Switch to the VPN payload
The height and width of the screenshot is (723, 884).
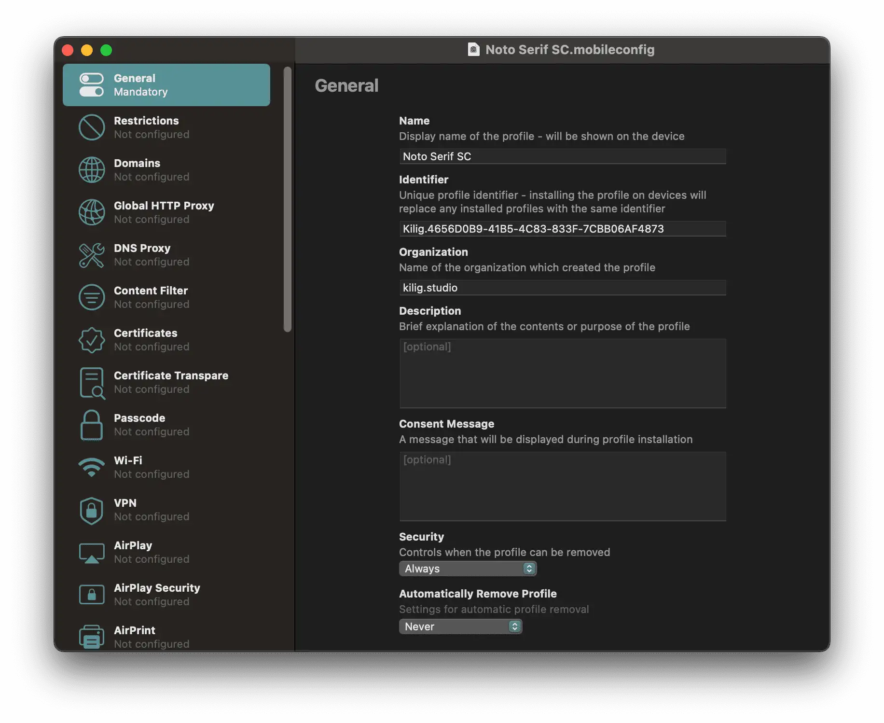pyautogui.click(x=166, y=510)
